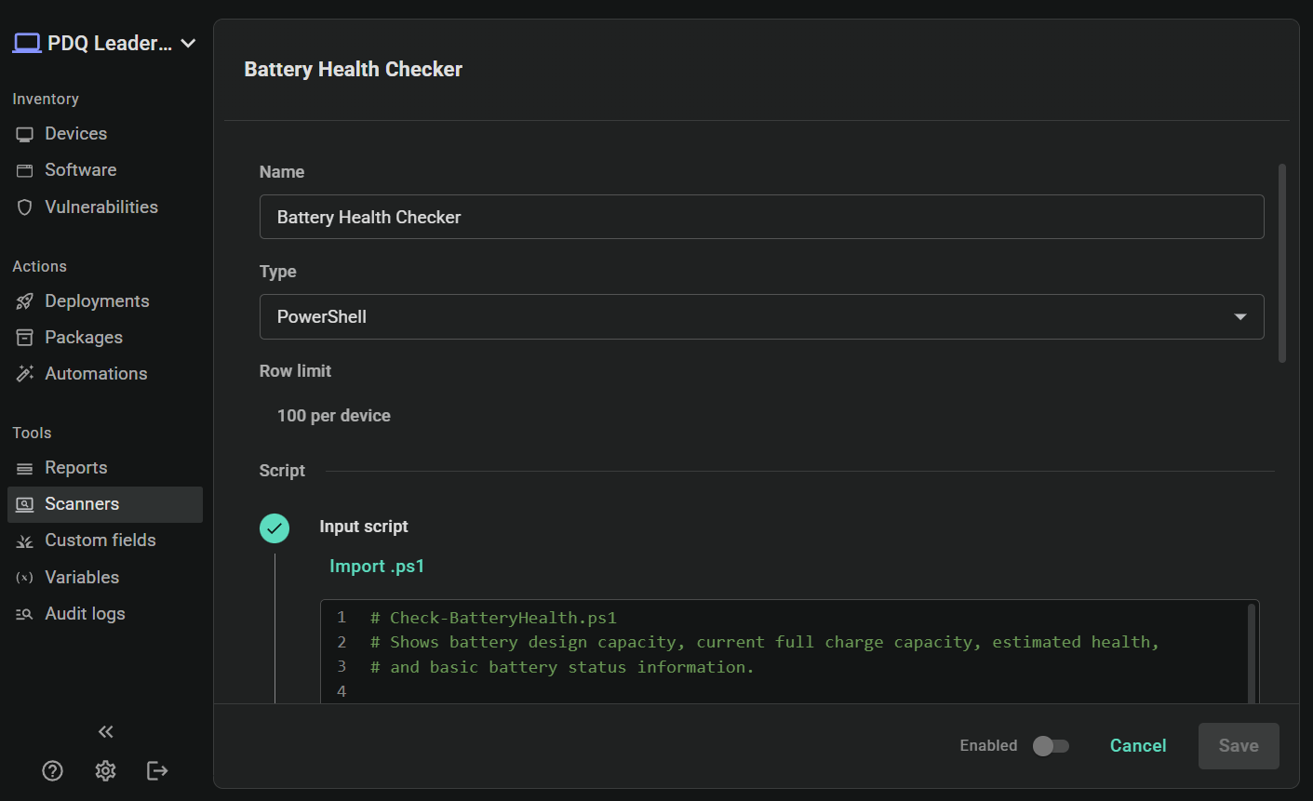The height and width of the screenshot is (801, 1313).
Task: Click the 'Inventory' section header
Action: (46, 100)
